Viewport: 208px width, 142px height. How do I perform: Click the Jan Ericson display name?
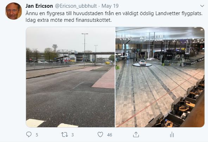39,6
